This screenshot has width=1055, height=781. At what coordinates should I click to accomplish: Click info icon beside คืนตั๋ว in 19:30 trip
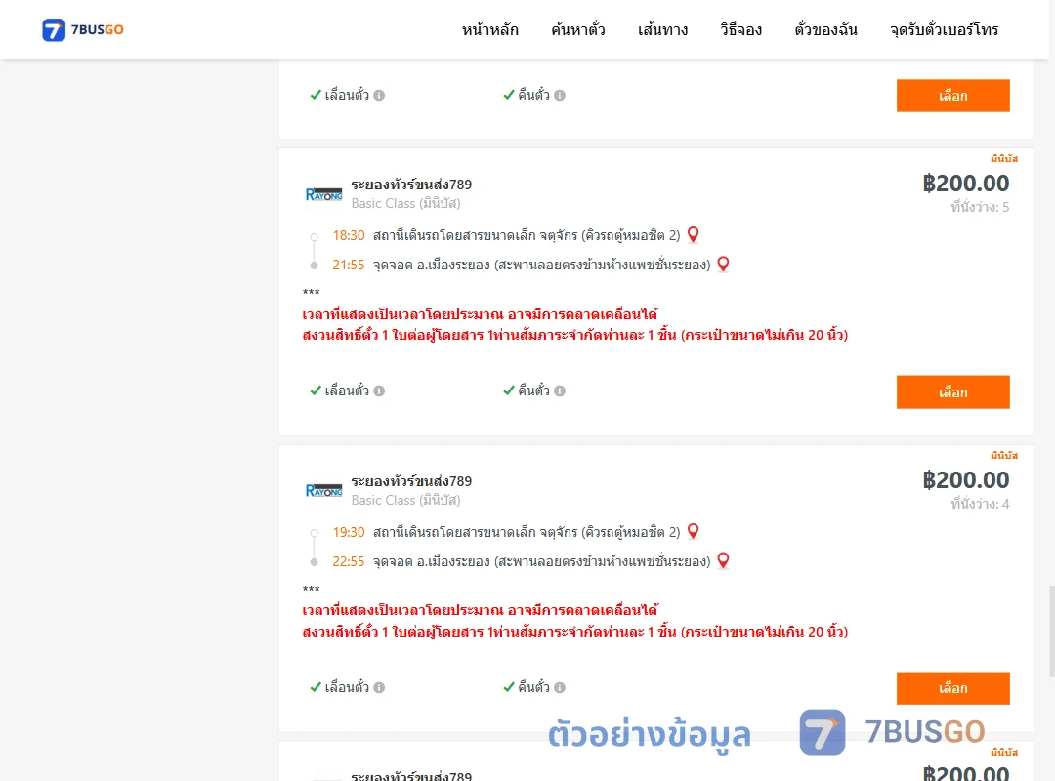coord(560,687)
